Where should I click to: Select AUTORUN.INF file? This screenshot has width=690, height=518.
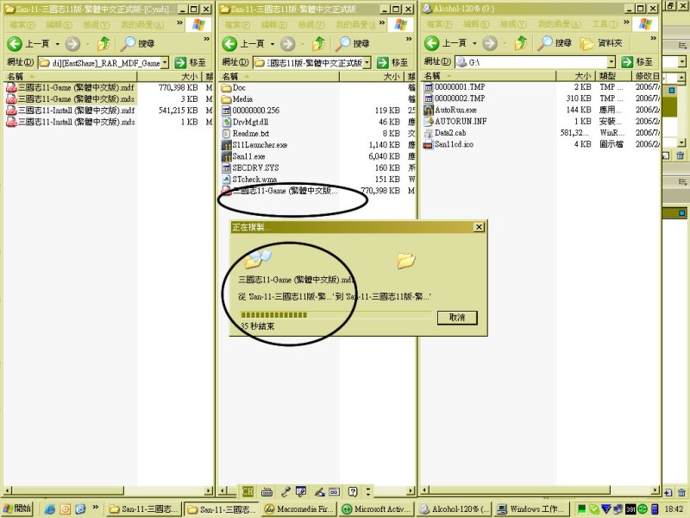click(x=455, y=121)
